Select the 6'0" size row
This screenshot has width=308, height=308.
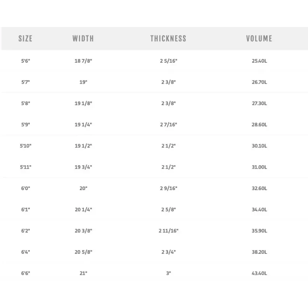click(26, 188)
